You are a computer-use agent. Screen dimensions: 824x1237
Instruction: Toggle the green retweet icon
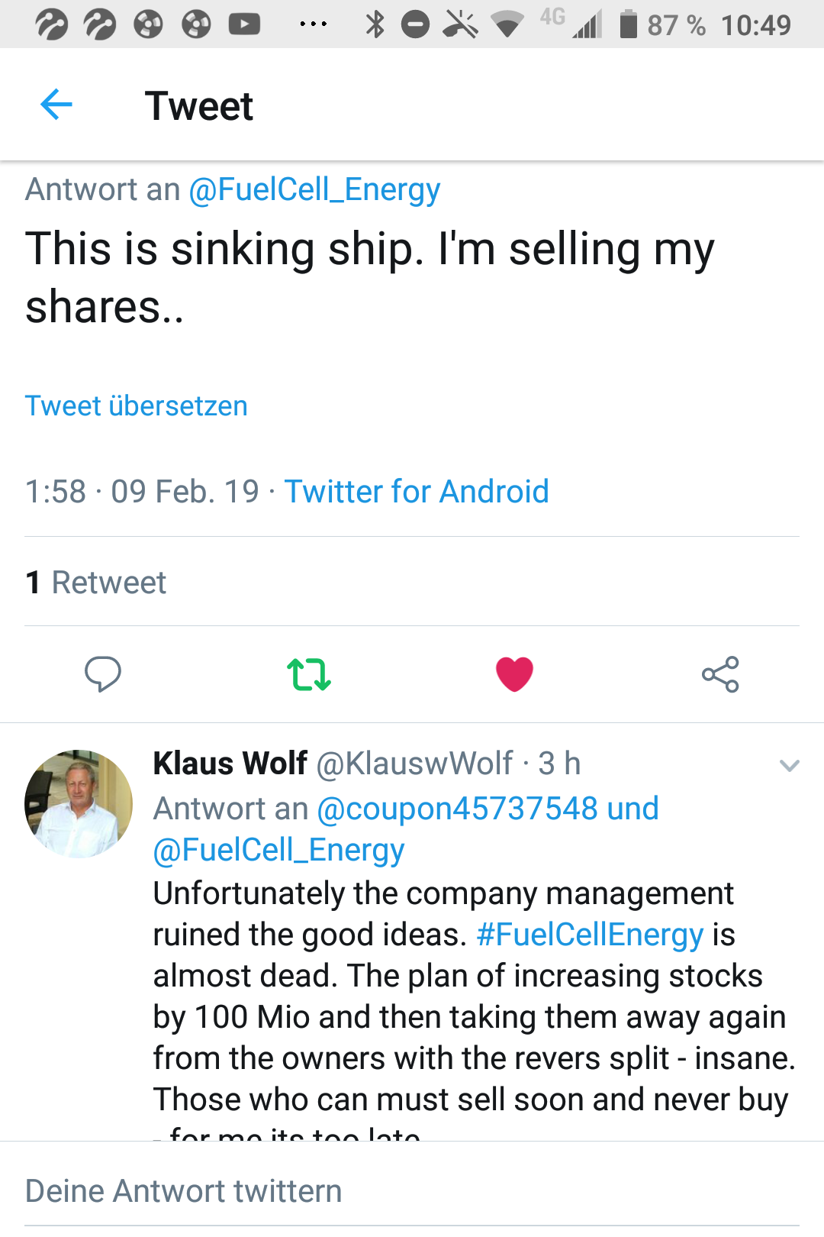(x=308, y=674)
